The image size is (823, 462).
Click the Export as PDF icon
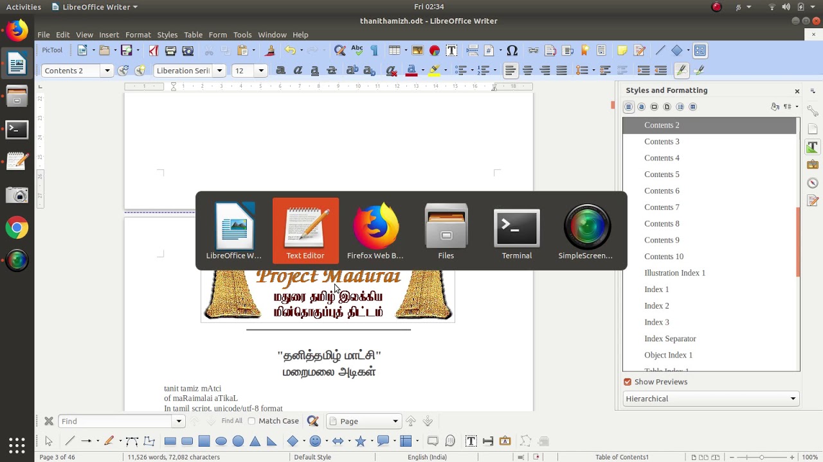point(154,51)
